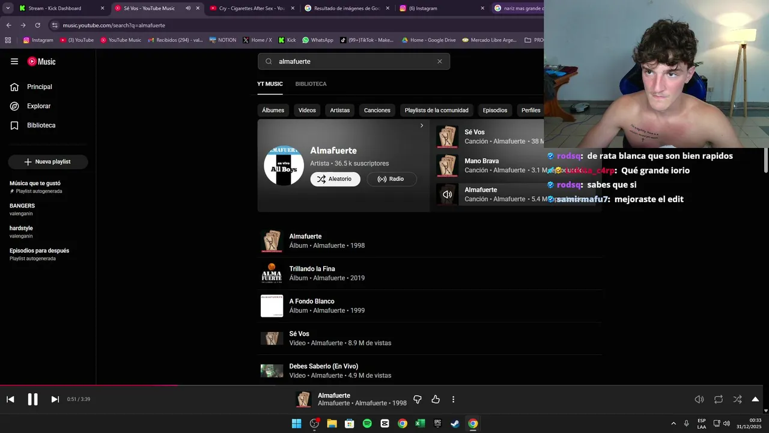Screen dimensions: 769x433
Task: Like the playing song
Action: coord(436,399)
